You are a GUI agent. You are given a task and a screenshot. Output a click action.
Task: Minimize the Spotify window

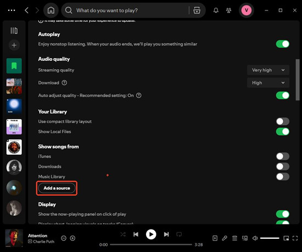[266, 10]
